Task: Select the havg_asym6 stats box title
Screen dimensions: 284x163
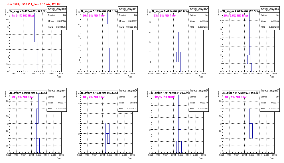Action: tap(199, 91)
